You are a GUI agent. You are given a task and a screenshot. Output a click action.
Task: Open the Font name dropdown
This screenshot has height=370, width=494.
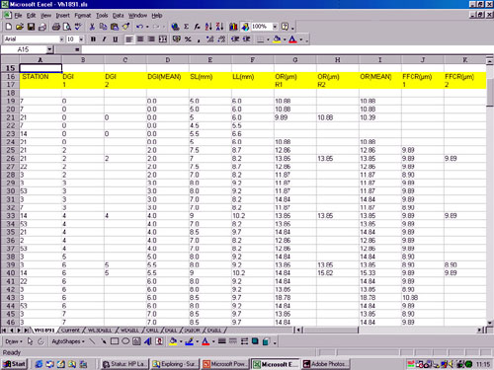tap(61, 39)
